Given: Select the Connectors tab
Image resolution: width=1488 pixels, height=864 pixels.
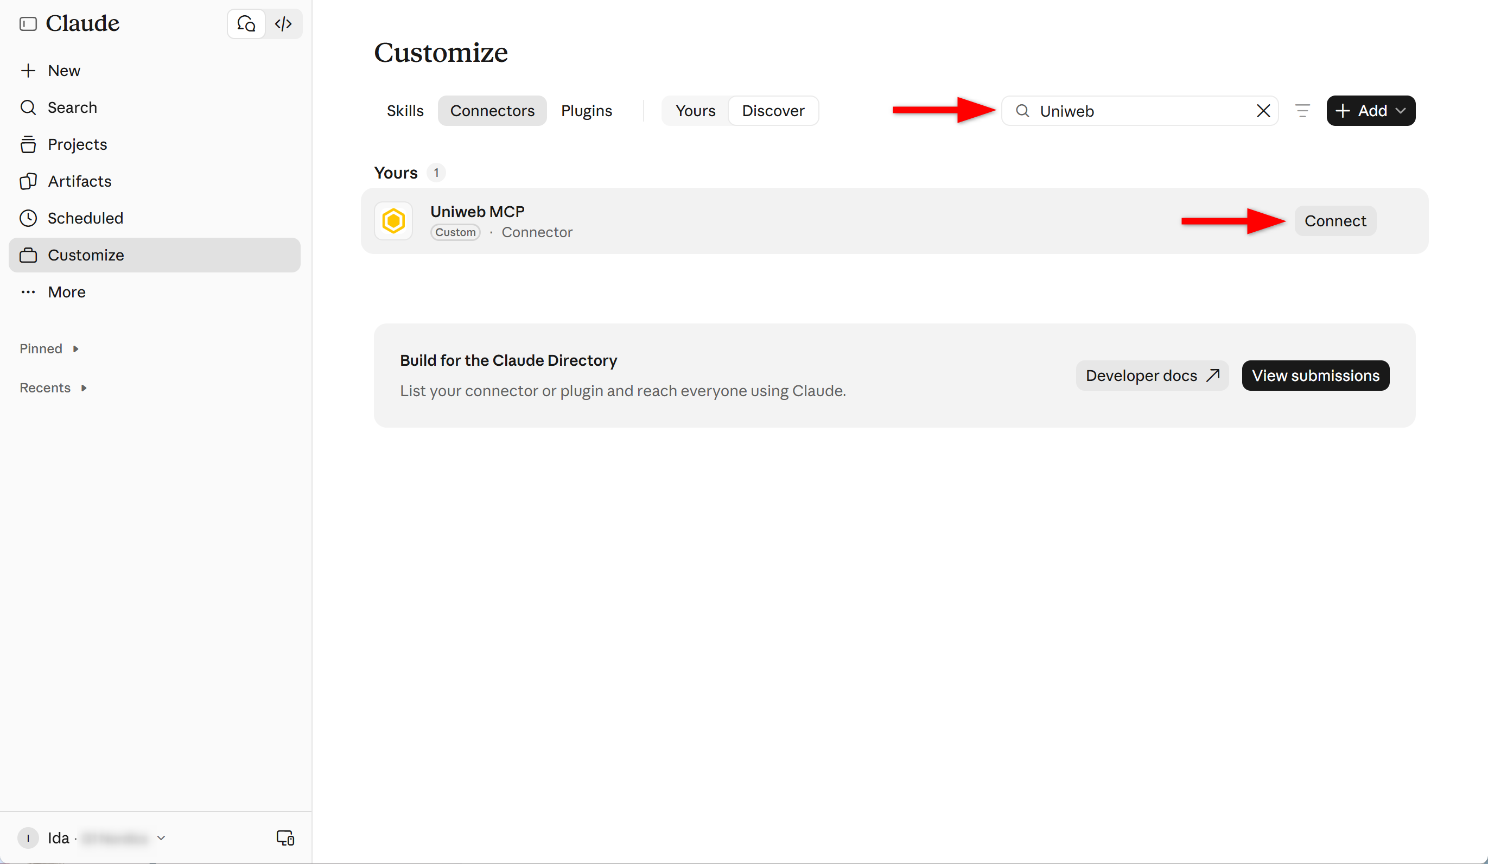Looking at the screenshot, I should (492, 111).
